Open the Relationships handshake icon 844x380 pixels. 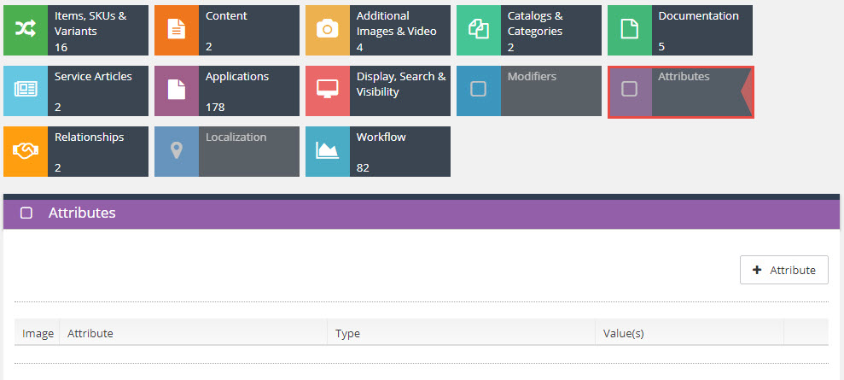pos(26,151)
